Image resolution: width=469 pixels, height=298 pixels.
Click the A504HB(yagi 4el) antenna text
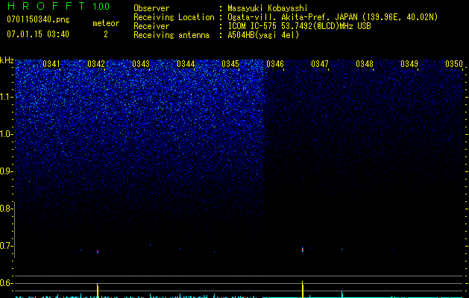coord(263,35)
